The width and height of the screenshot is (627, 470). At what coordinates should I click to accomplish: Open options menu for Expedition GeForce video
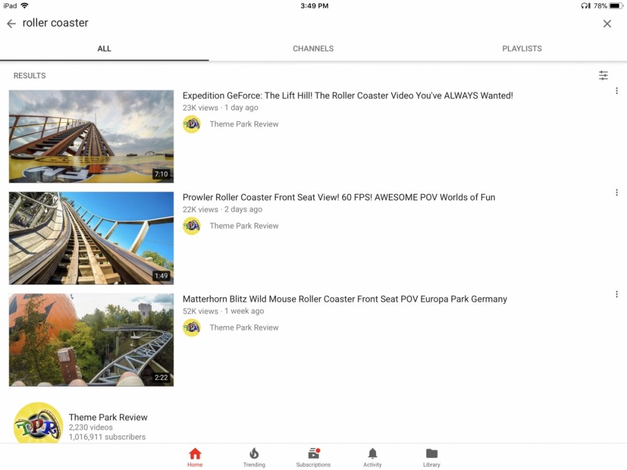616,91
